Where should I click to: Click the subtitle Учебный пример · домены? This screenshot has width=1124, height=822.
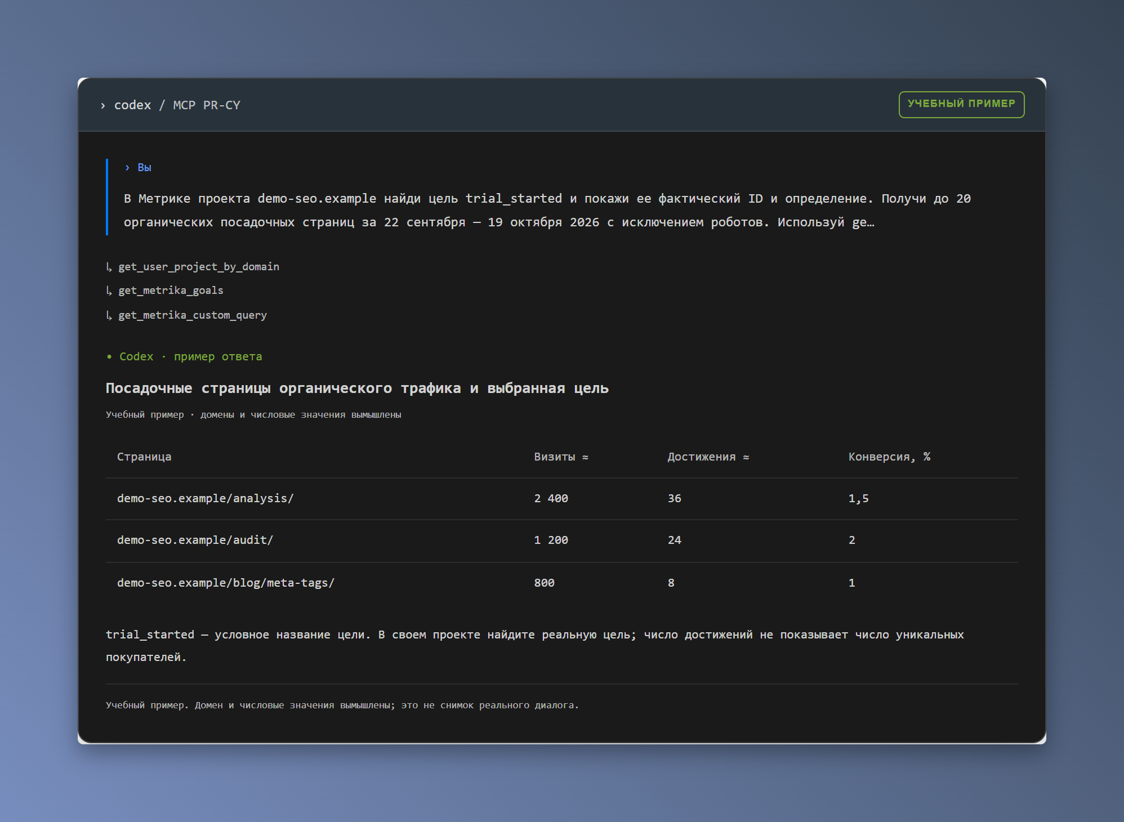[x=253, y=415]
